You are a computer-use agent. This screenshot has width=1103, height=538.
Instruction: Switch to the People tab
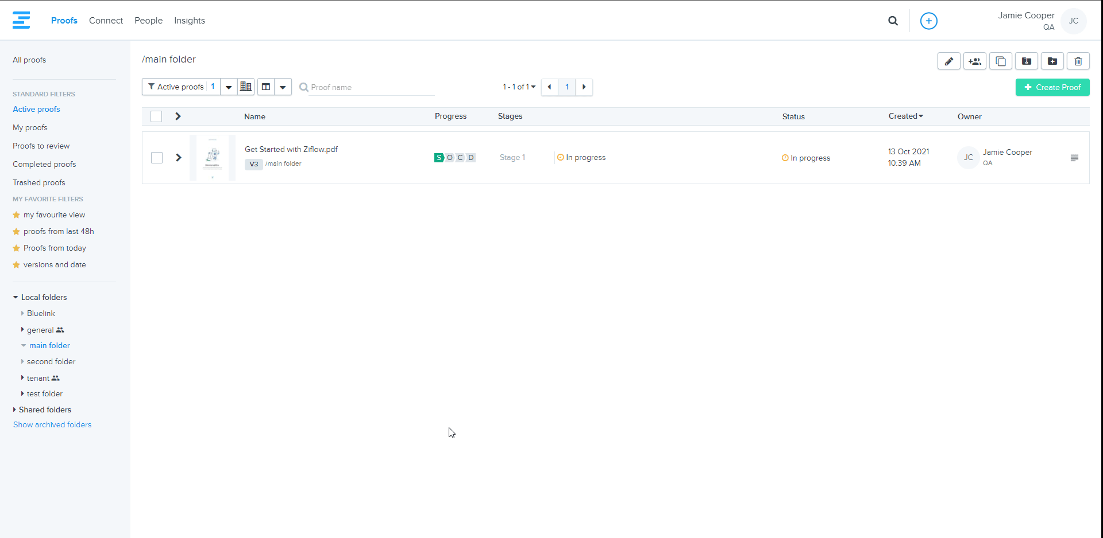coord(148,21)
